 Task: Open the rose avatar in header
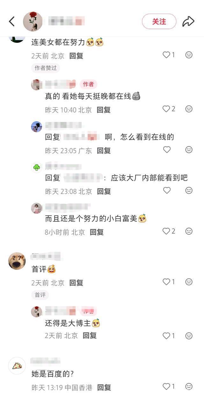pos(33,22)
